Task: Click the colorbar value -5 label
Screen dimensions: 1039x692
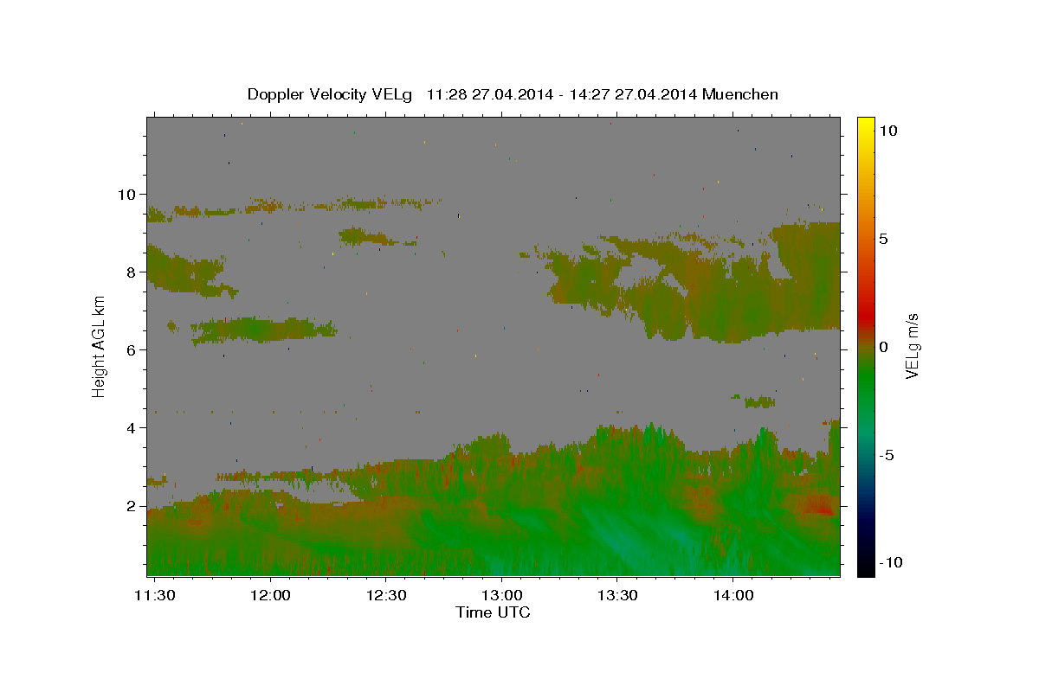Action: (887, 456)
